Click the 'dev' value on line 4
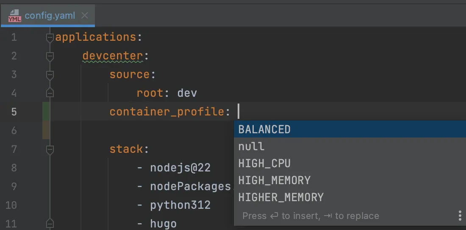Image resolution: width=466 pixels, height=230 pixels. point(187,93)
